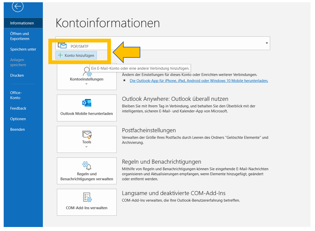This screenshot has width=315, height=231.
Task: Click the Konto hinzufügen button
Action: pos(76,55)
